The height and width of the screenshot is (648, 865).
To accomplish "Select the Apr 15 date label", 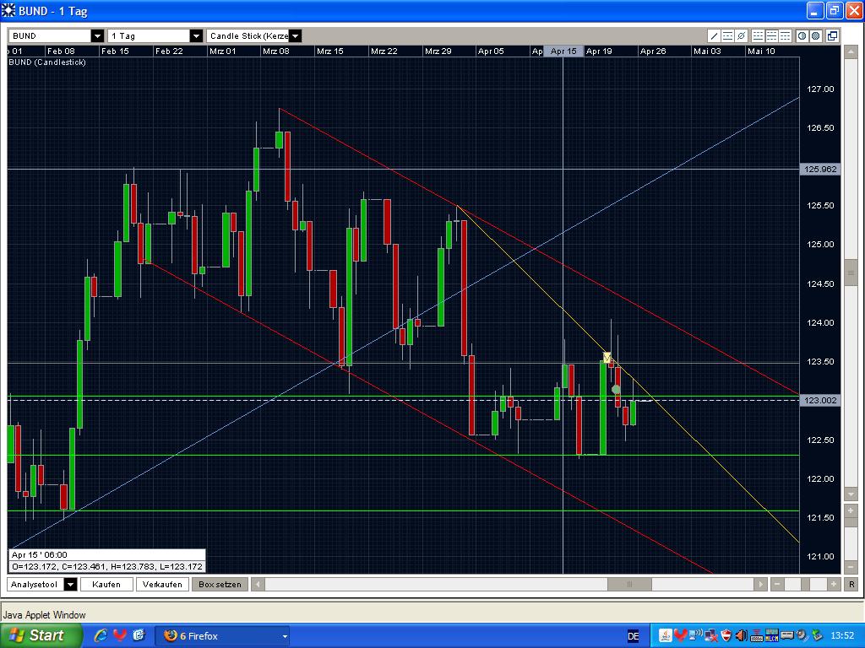I will [563, 51].
